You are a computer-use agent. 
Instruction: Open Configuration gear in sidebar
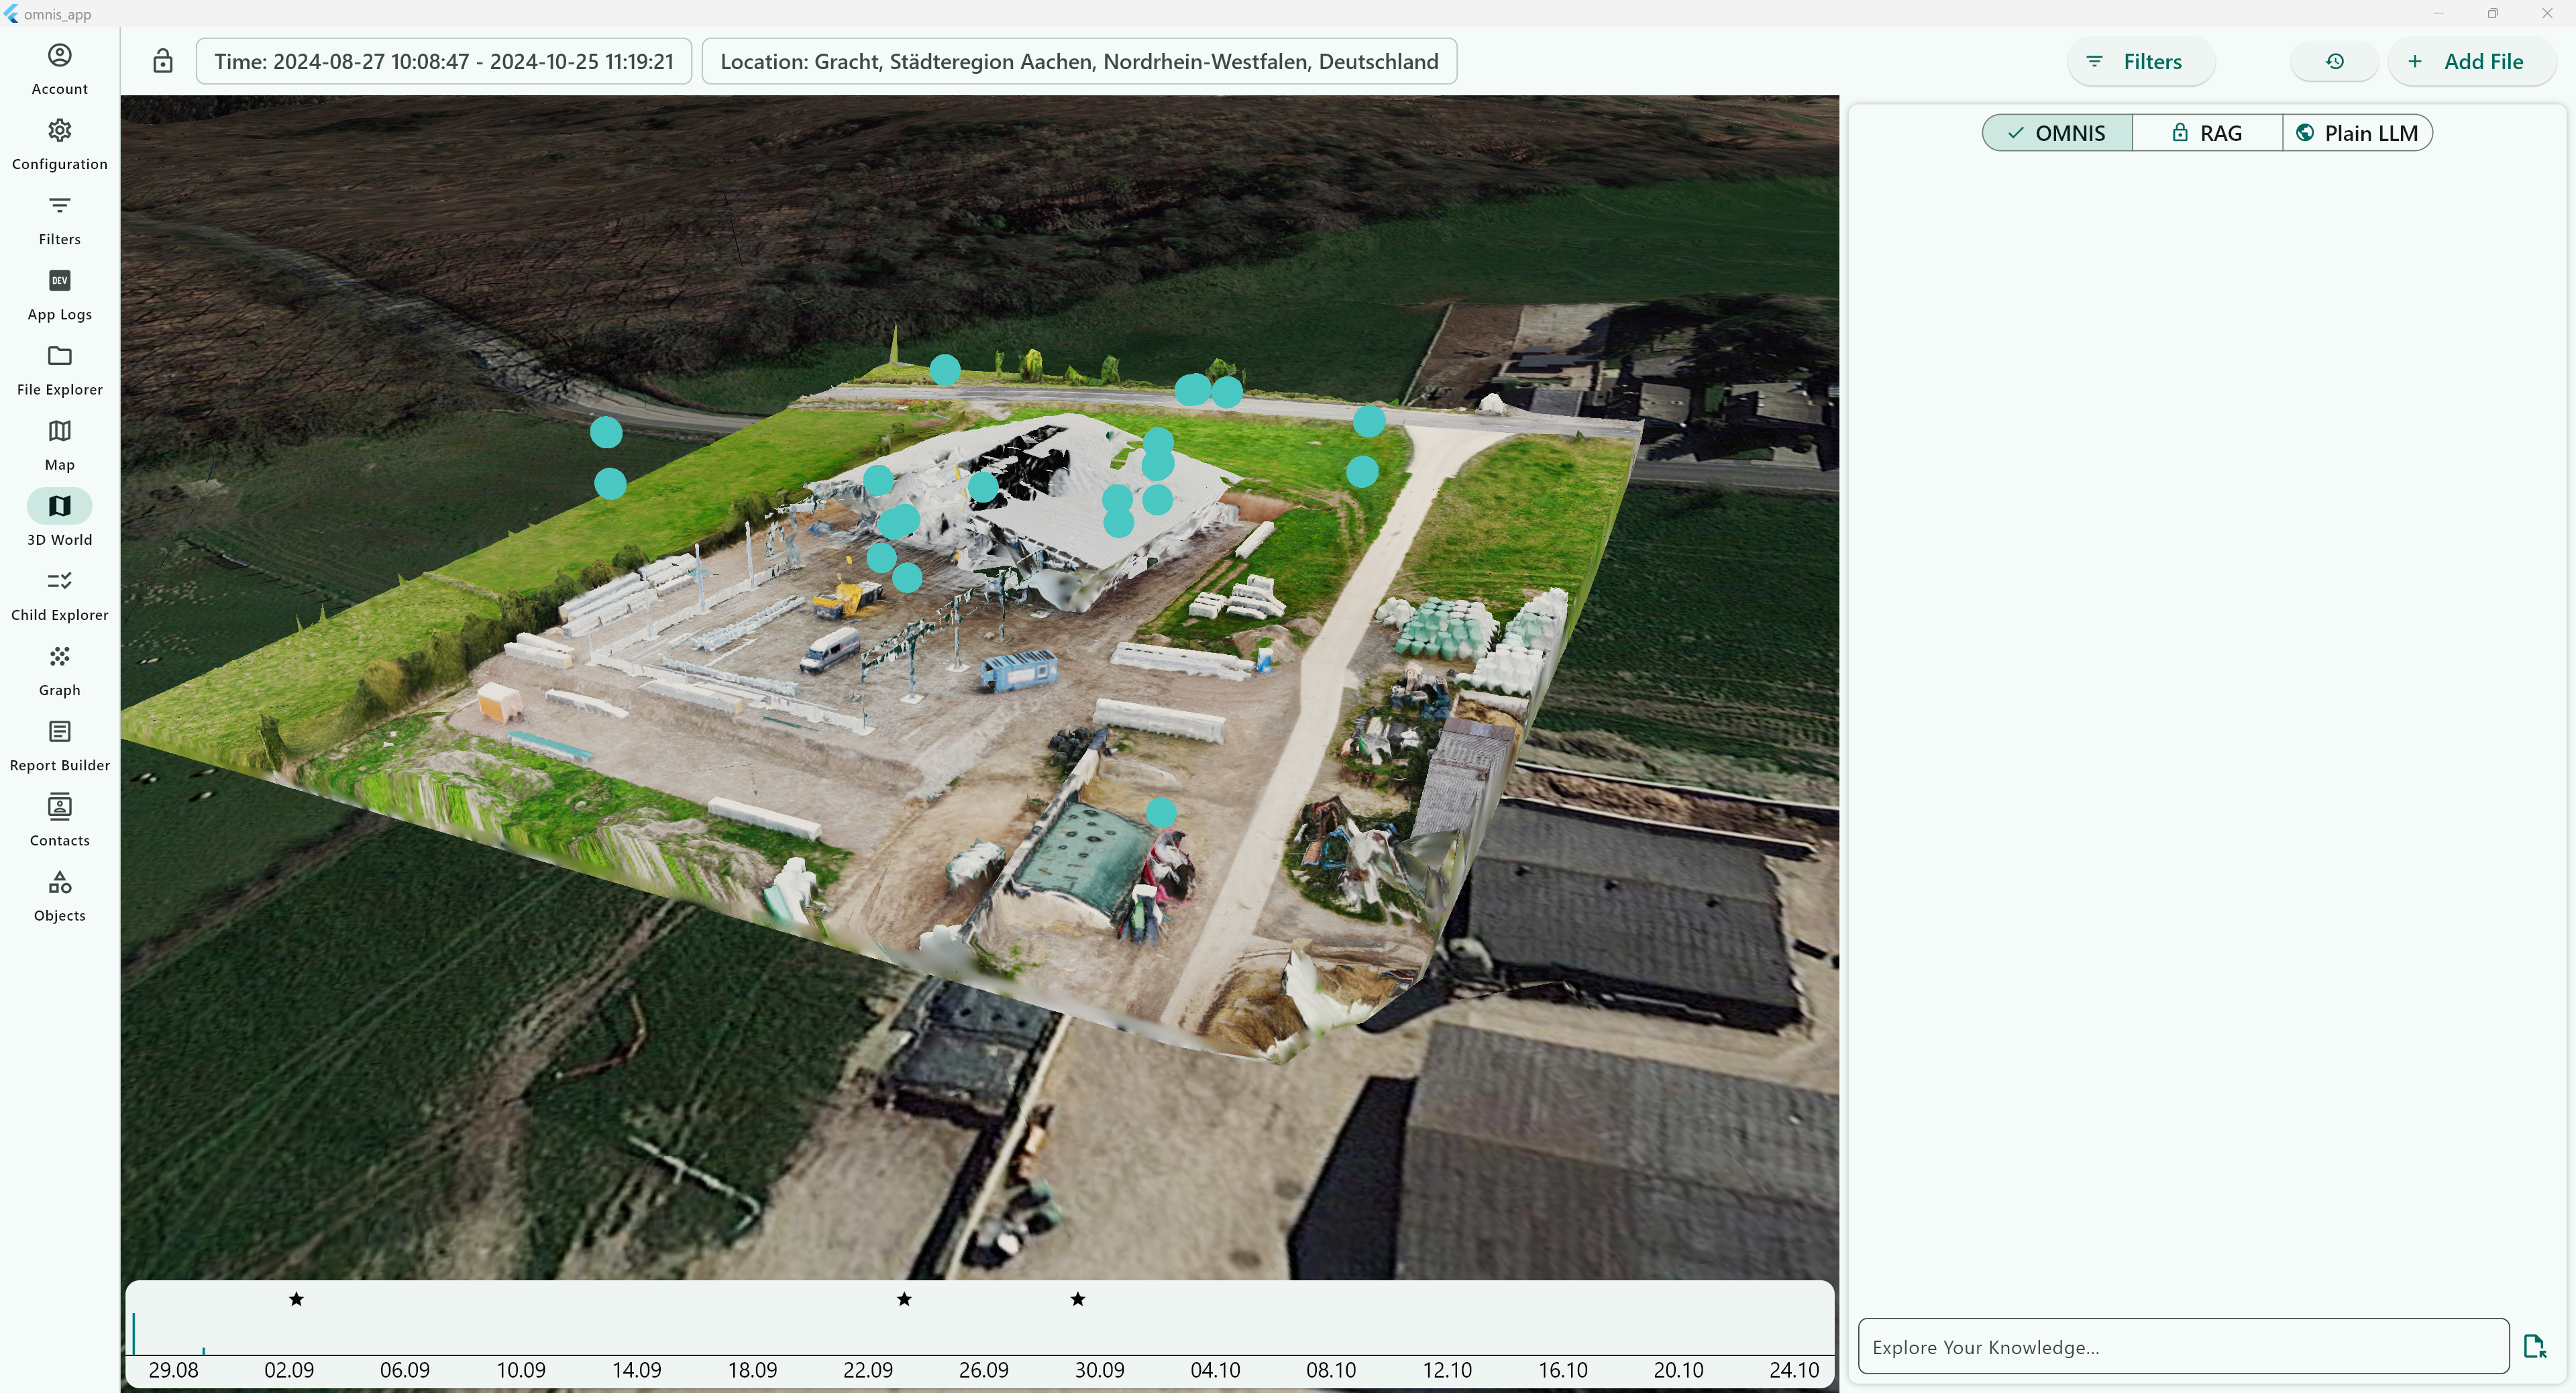click(x=59, y=131)
